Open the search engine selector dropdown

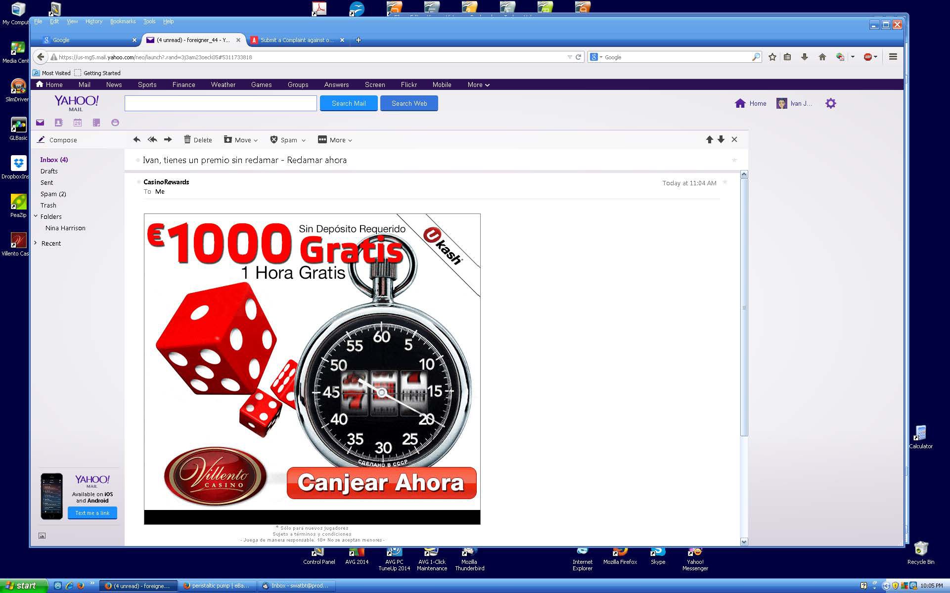tap(596, 57)
